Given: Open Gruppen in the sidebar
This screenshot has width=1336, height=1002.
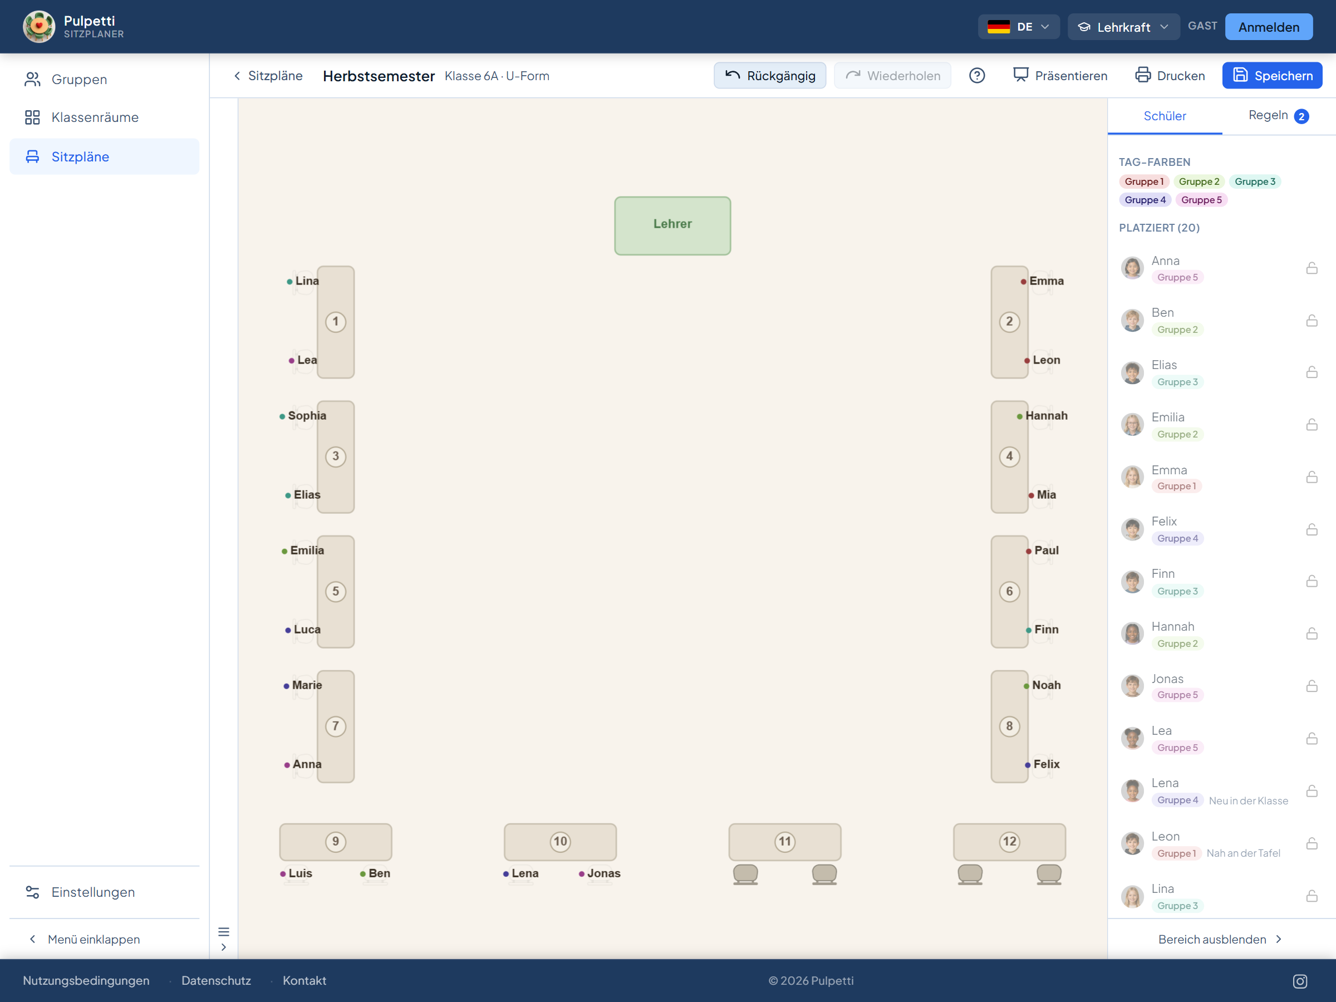Looking at the screenshot, I should click(104, 79).
